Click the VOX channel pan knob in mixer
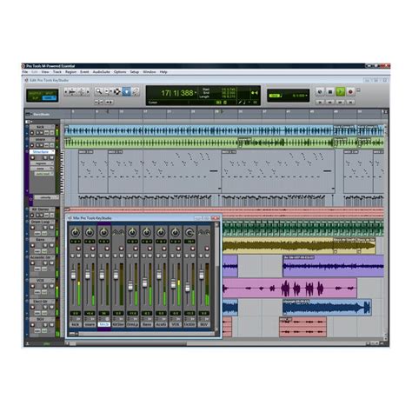Screen dimensions: 412x412 point(175,232)
